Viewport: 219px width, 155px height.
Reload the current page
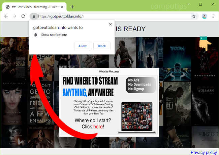pos(23,16)
